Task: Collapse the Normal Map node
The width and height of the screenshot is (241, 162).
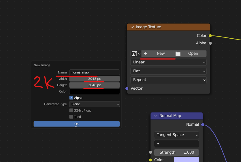Action: click(156, 116)
